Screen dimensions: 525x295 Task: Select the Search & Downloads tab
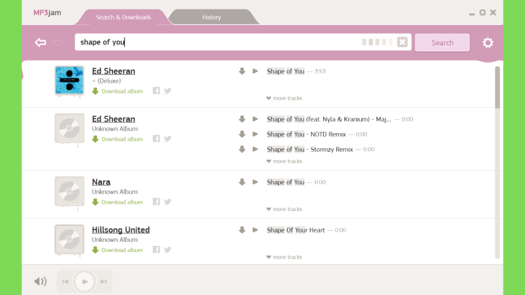pos(123,17)
